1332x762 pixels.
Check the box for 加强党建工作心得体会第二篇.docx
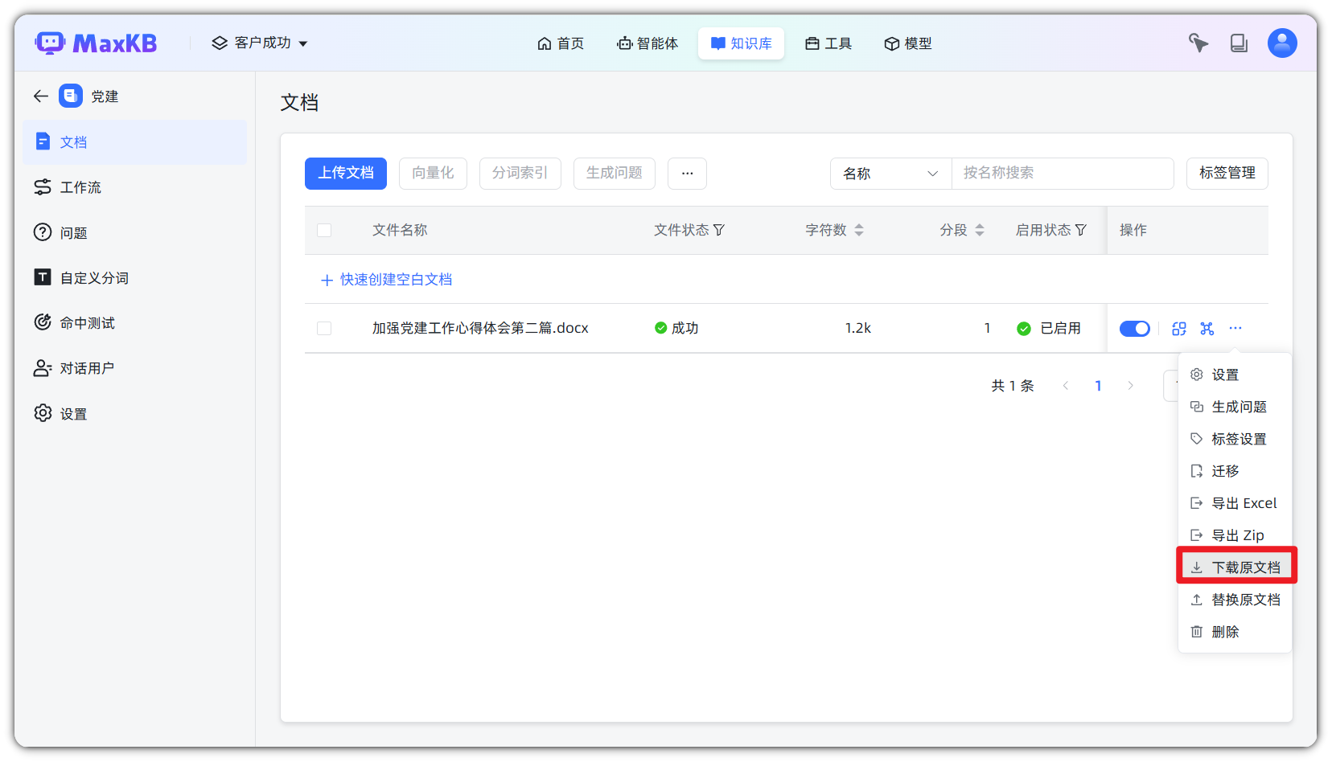click(x=324, y=328)
